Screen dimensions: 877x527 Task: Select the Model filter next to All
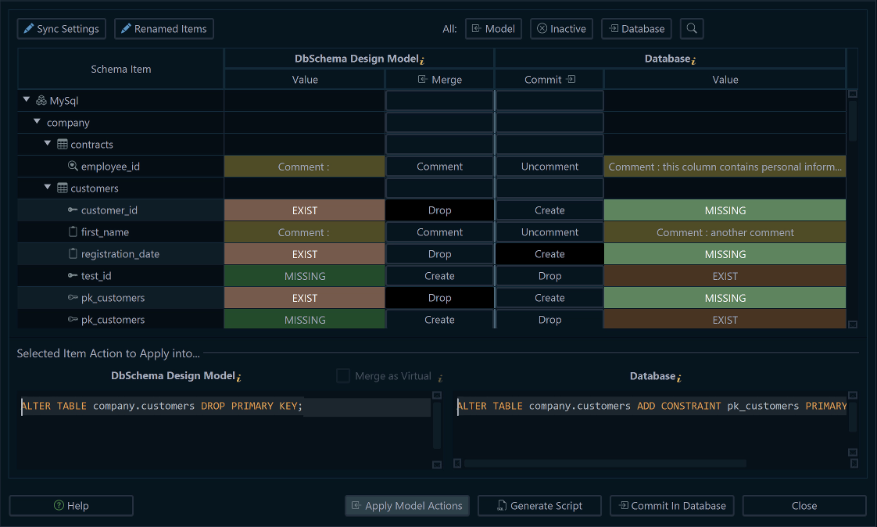(493, 28)
